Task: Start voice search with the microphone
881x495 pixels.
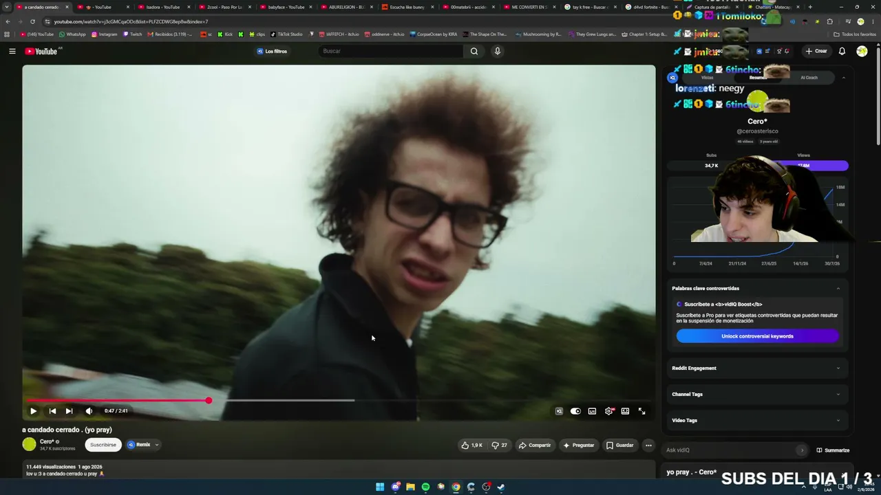Action: point(497,51)
